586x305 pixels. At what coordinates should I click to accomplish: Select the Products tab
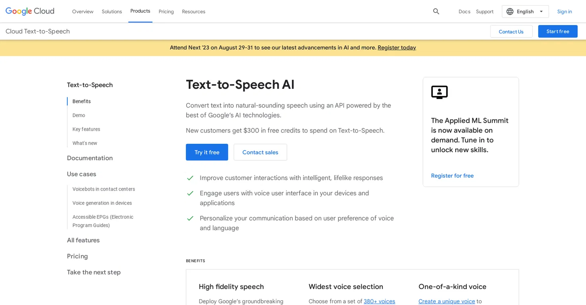[140, 11]
